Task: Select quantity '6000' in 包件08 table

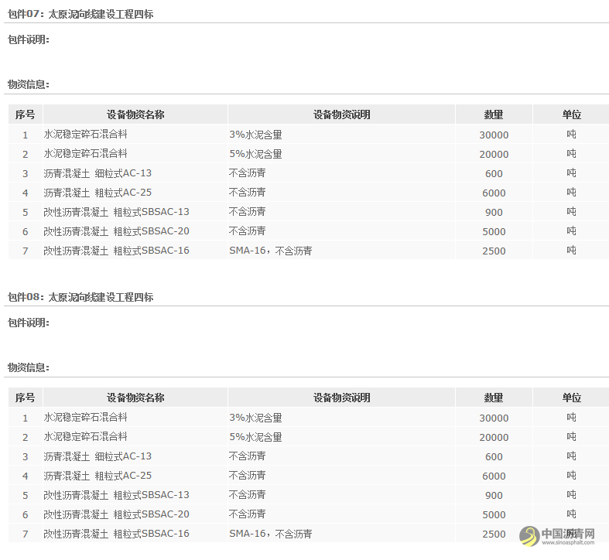Action: (x=494, y=476)
